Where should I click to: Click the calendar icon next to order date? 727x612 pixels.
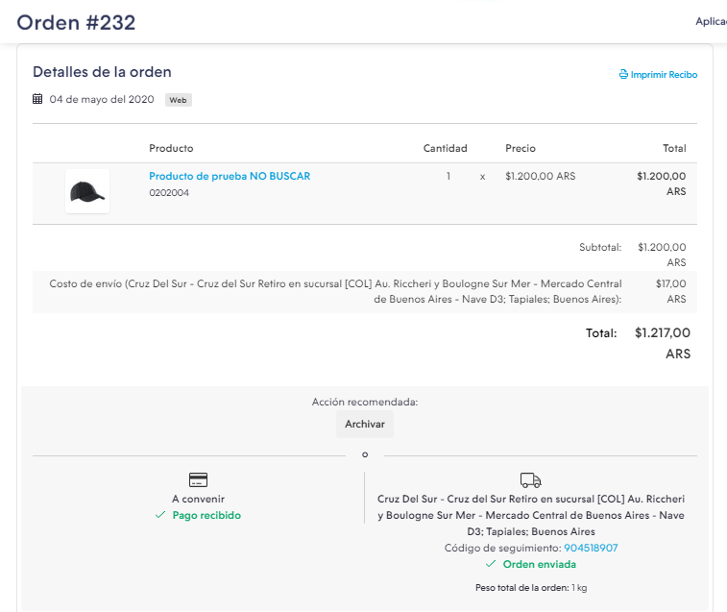(x=37, y=99)
